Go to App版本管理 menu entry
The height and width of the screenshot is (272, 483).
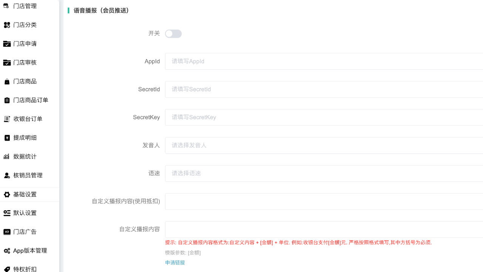click(x=30, y=250)
